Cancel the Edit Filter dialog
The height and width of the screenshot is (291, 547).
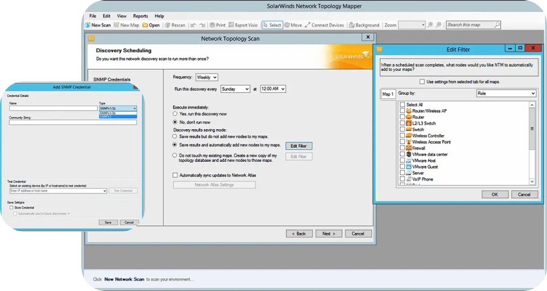tap(524, 195)
